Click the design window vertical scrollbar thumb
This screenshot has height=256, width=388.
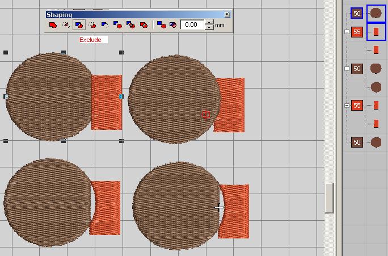pos(329,198)
